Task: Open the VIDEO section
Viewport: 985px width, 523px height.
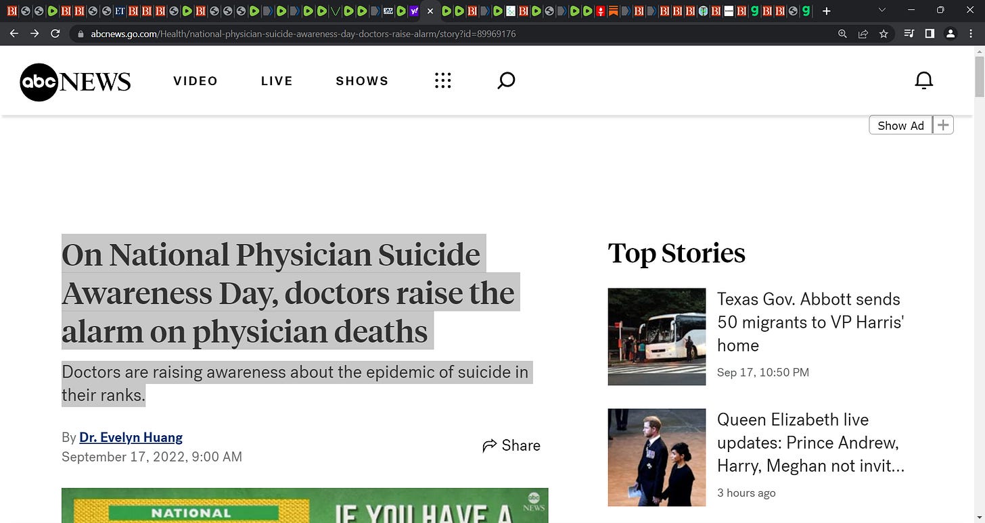Action: pos(196,81)
